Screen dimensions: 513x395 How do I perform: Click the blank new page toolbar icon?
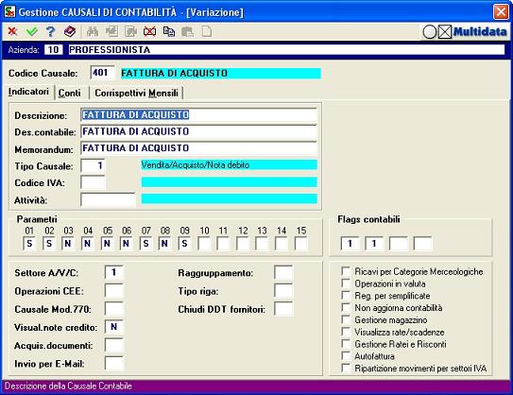[x=207, y=31]
